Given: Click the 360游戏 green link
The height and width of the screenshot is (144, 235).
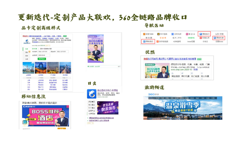Looking at the screenshot, I should coord(191,38).
